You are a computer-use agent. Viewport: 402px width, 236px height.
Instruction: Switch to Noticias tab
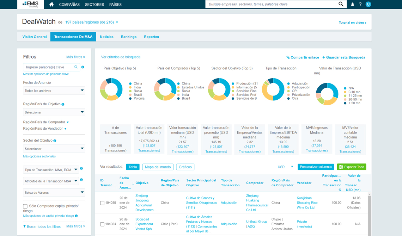[x=106, y=37]
